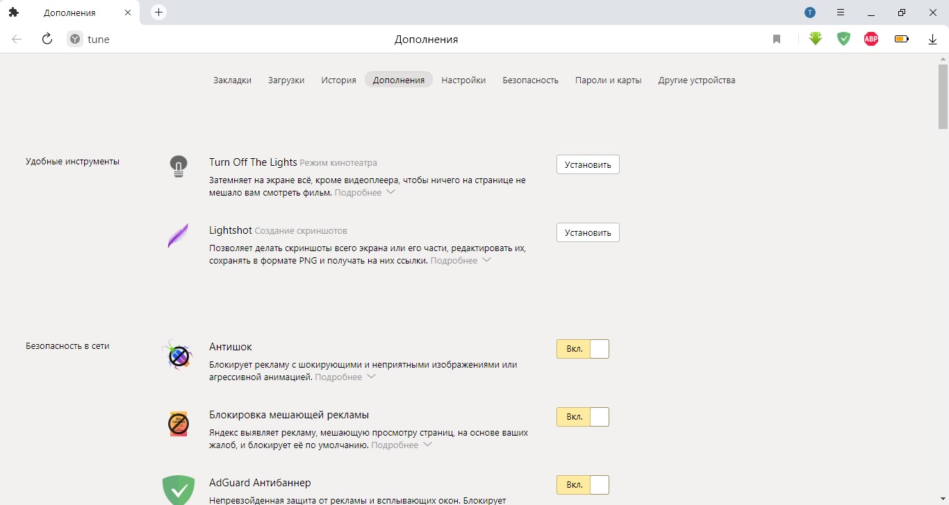The image size is (949, 505).
Task: Click the bookmark icon in address bar
Action: [777, 40]
